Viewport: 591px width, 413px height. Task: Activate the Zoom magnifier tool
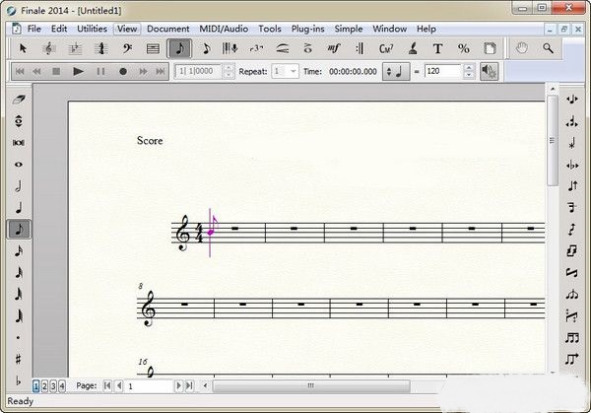click(549, 47)
